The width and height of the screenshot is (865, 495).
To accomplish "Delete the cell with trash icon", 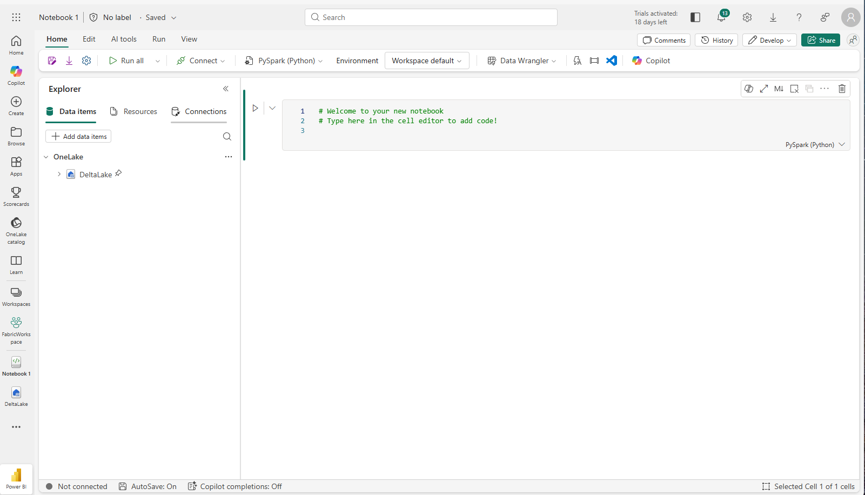I will point(842,89).
